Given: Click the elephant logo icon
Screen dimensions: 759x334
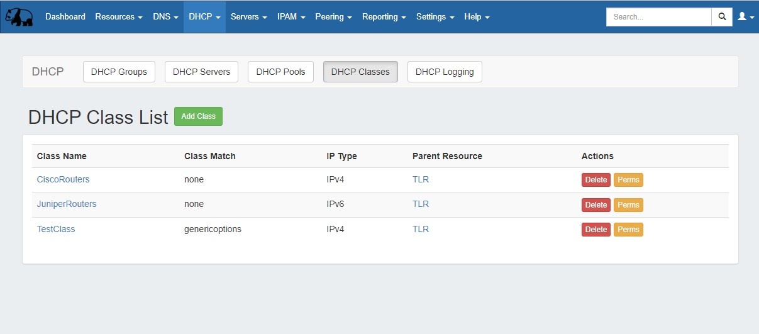Looking at the screenshot, I should [19, 17].
